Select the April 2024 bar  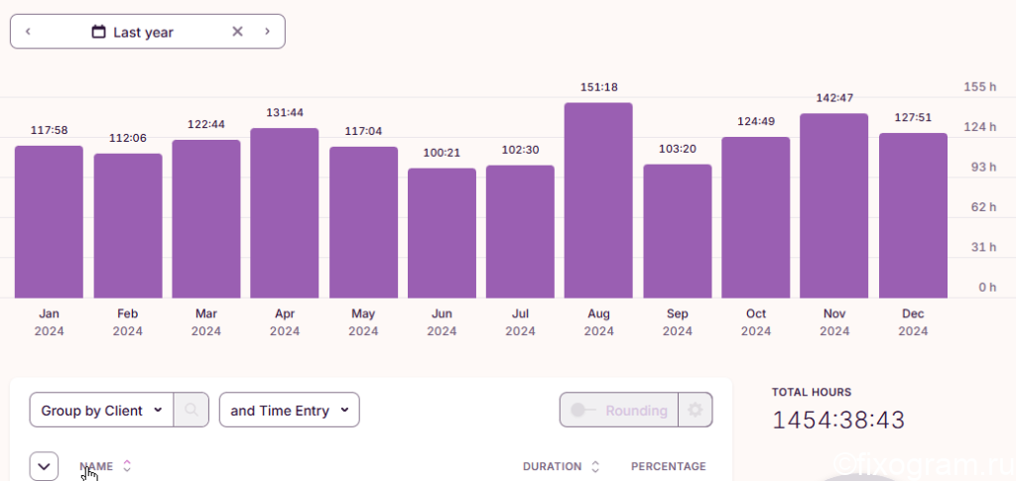pos(285,213)
